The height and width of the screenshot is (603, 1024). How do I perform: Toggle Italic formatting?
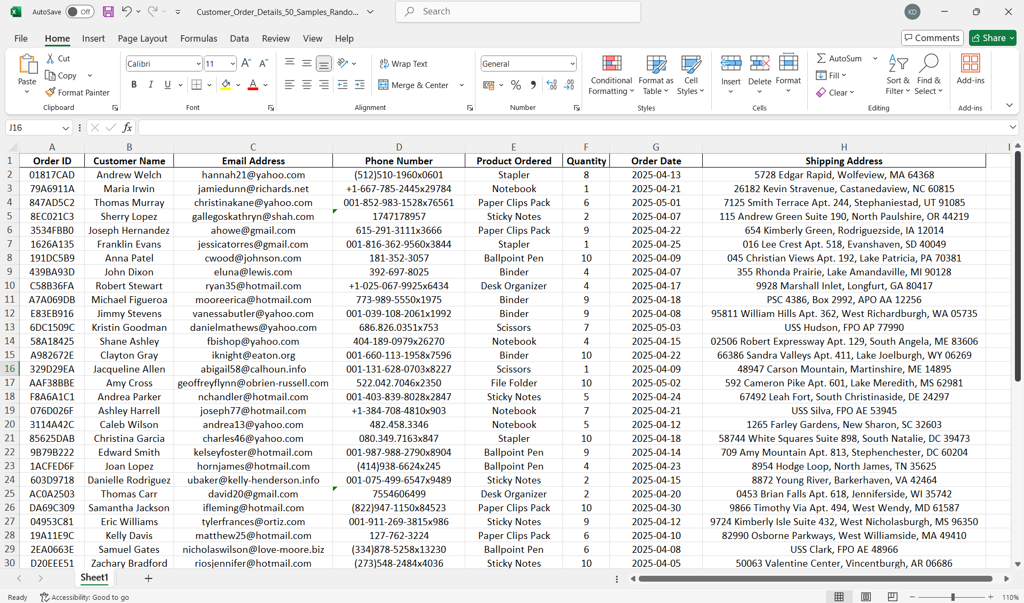[151, 85]
